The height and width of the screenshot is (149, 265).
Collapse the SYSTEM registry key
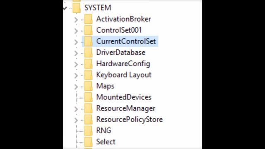pos(65,8)
